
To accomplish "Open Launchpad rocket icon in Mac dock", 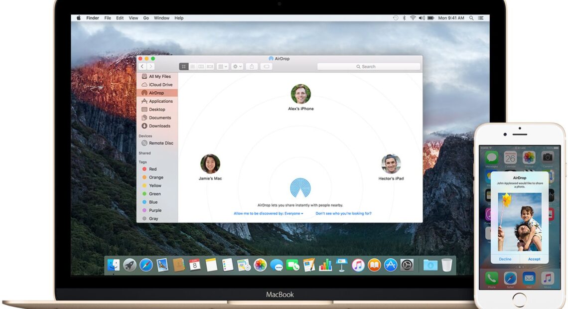I will point(130,265).
